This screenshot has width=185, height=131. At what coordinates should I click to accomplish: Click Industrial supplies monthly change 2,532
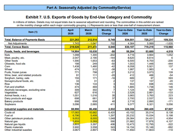pyautogui.click(x=112, y=109)
